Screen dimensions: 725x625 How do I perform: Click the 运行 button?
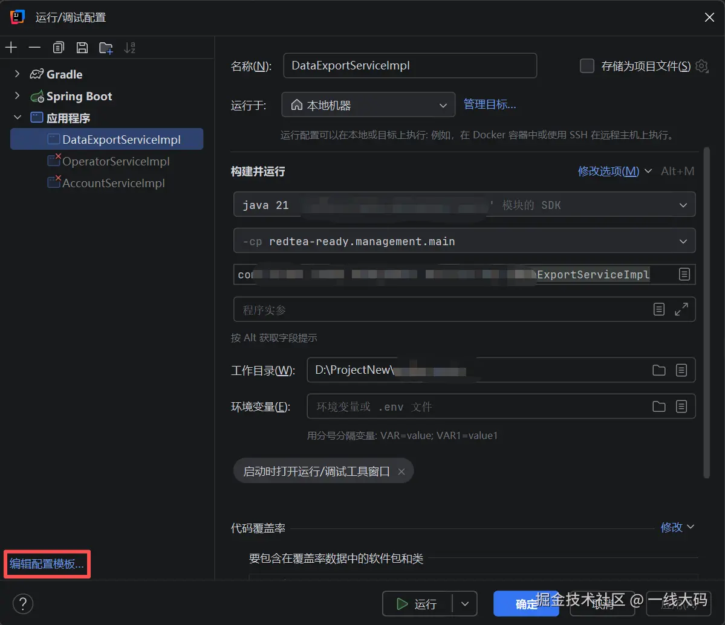417,604
